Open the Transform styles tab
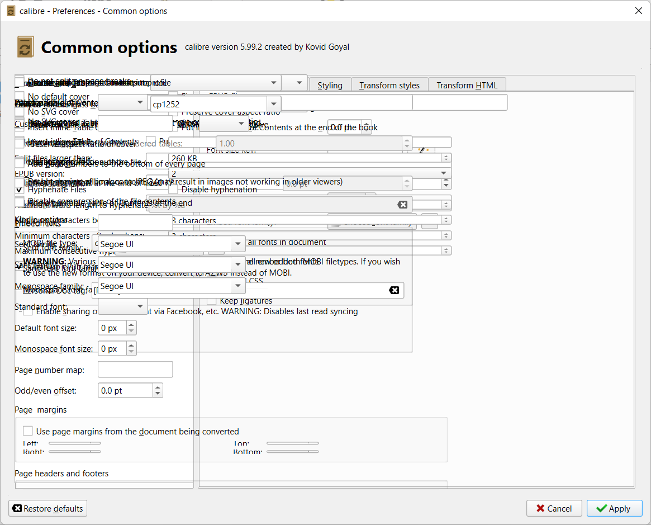This screenshot has width=651, height=525. 389,85
